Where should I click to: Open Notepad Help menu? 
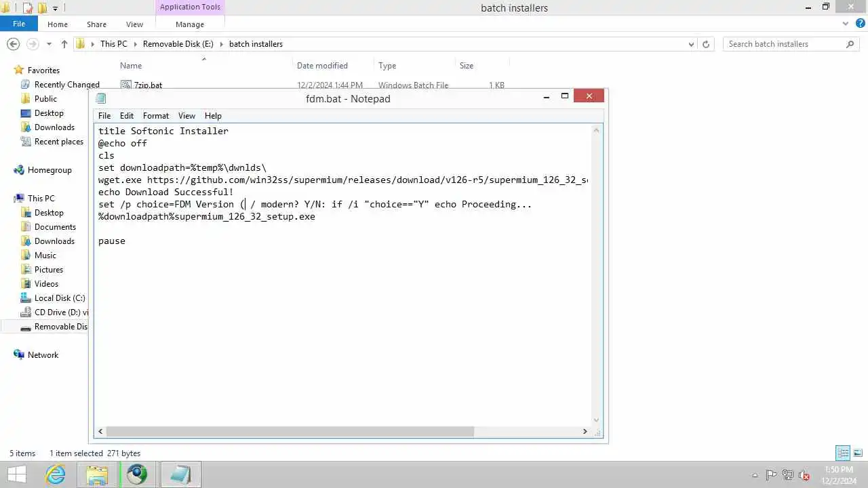[x=213, y=116]
